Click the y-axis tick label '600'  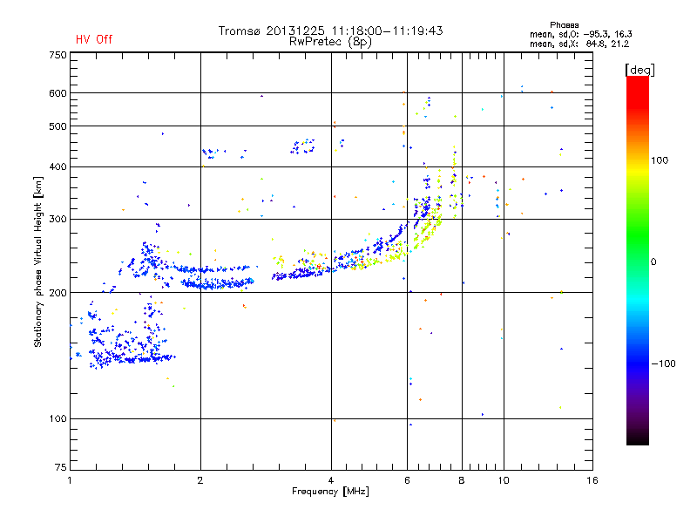(x=58, y=93)
